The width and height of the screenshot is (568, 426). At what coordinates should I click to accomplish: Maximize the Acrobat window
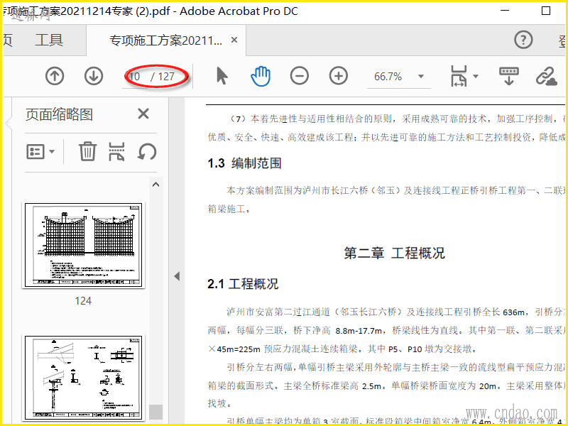click(x=546, y=11)
